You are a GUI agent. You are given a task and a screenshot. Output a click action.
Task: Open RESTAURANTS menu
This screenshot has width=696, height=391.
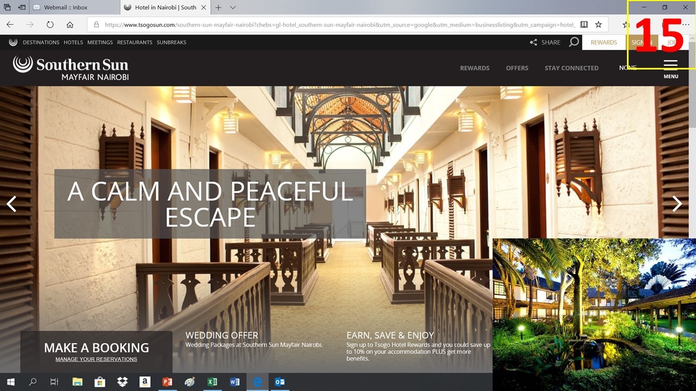click(135, 42)
